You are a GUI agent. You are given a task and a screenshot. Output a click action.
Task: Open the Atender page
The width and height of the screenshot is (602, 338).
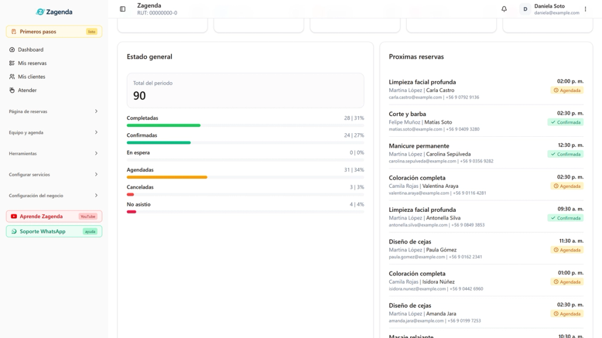[x=53, y=90]
